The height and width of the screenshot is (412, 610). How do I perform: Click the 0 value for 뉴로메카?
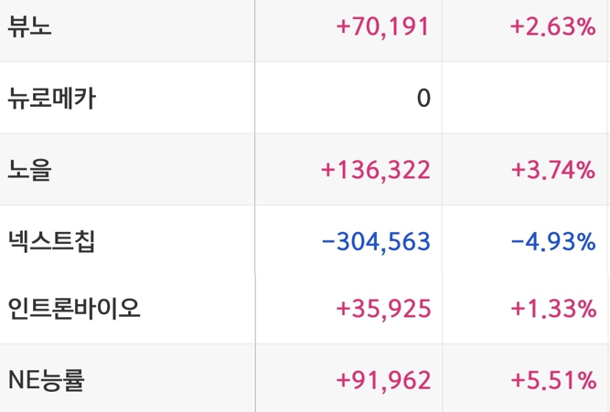(x=423, y=98)
